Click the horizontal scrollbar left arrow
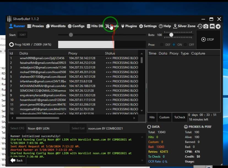 pos(12,118)
